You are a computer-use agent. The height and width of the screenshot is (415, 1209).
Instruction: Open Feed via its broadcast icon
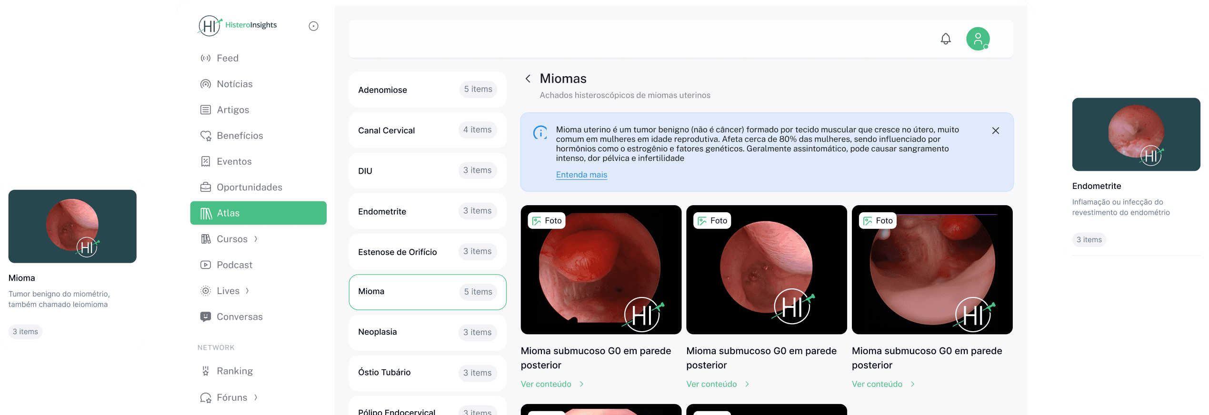click(x=205, y=58)
